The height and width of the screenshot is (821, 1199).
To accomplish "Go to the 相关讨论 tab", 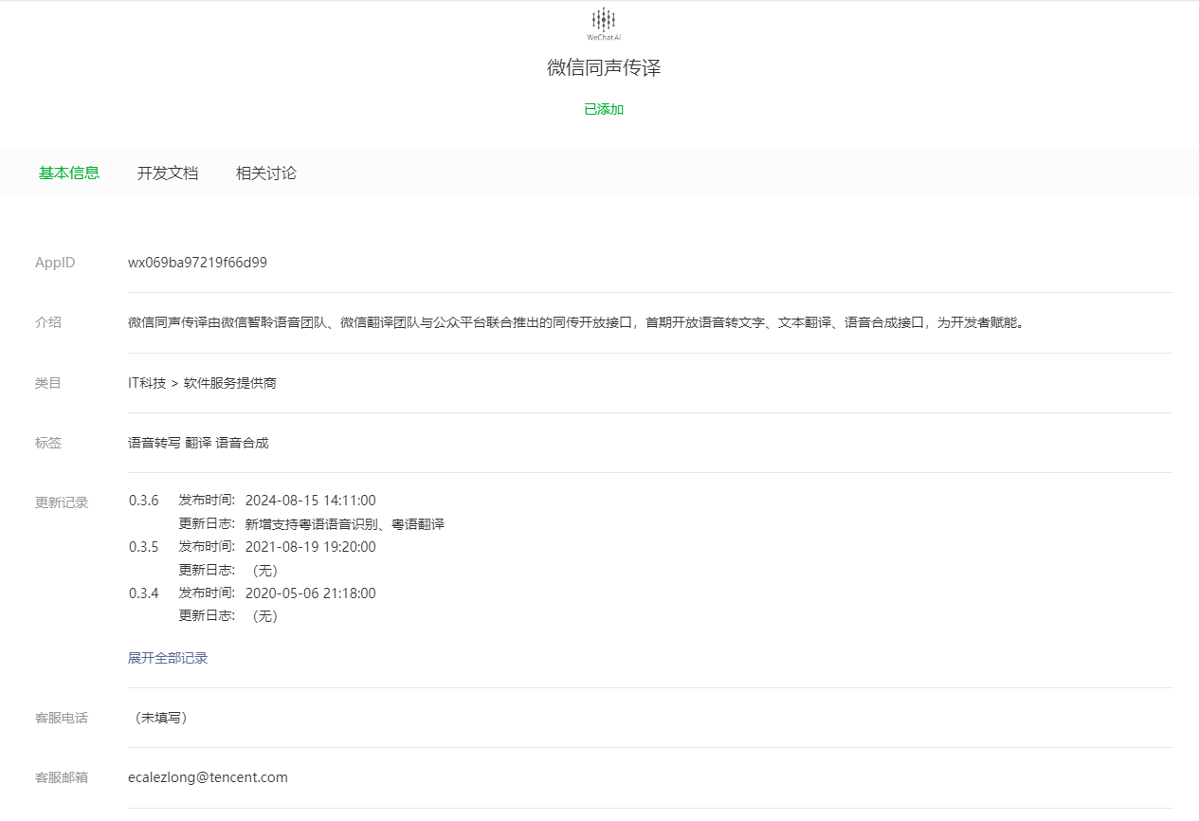I will coord(266,173).
